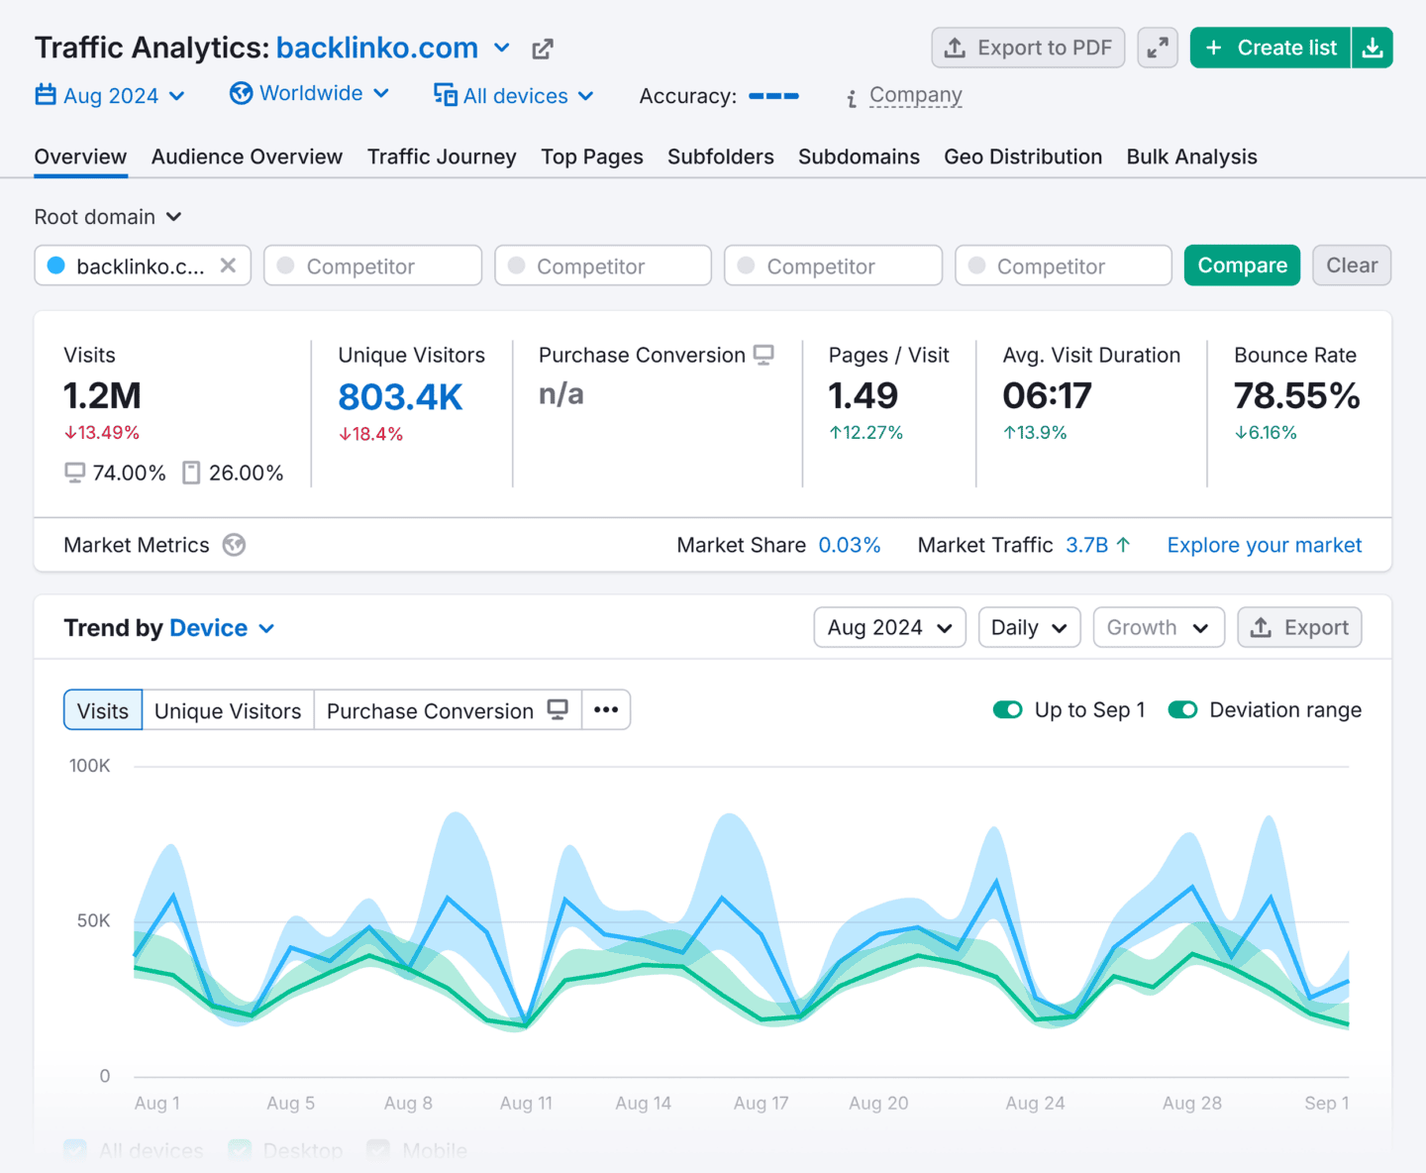The image size is (1426, 1173).
Task: Click calendar icon next to Aug 2024
Action: [46, 95]
